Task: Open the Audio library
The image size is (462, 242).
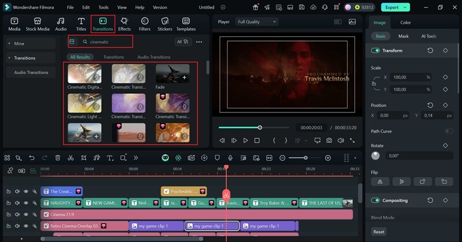Action: pos(61,24)
